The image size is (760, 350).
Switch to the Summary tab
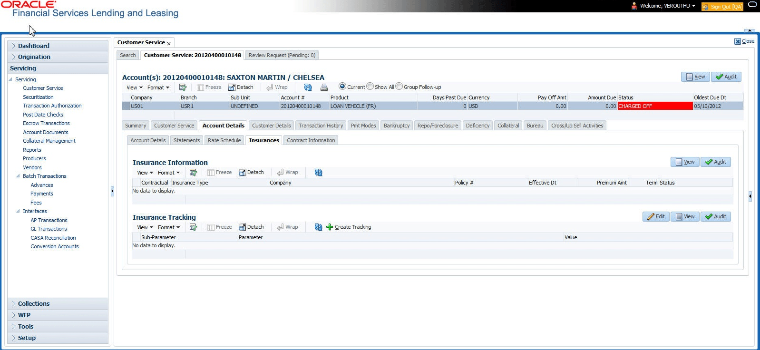point(136,126)
